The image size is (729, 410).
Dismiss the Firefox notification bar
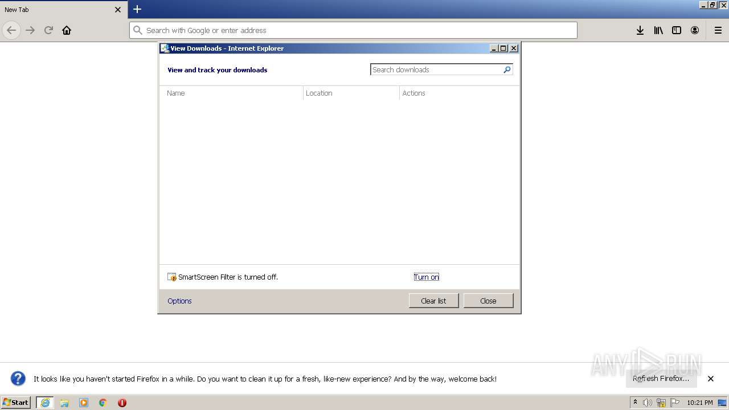coord(711,379)
